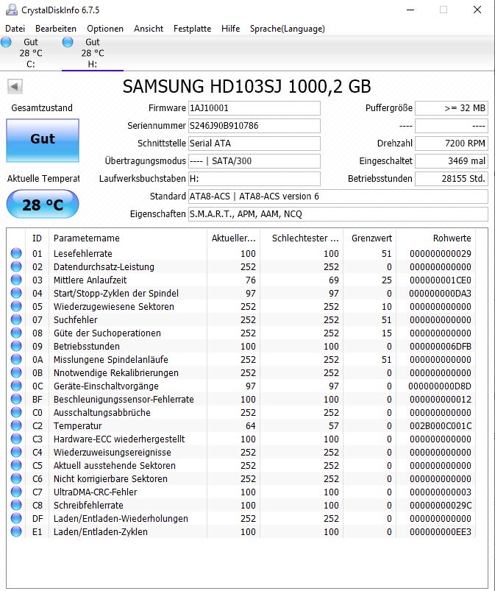
Task: Open the Hilfe menu
Action: (x=230, y=29)
